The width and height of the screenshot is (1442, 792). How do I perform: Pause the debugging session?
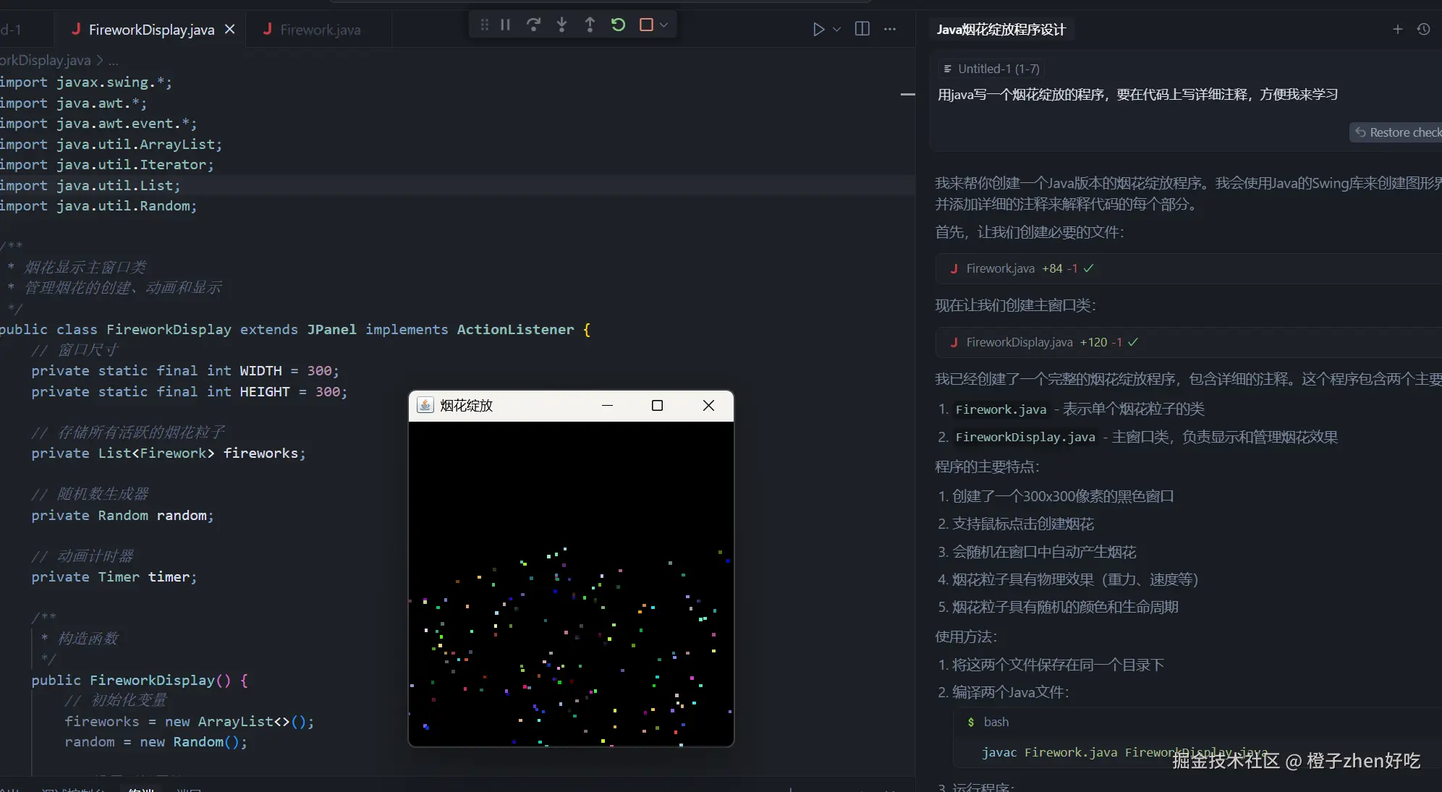(506, 25)
